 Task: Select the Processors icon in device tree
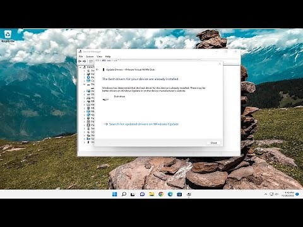[x=88, y=125]
